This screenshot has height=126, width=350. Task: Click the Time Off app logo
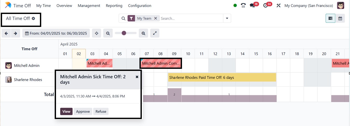8,5
